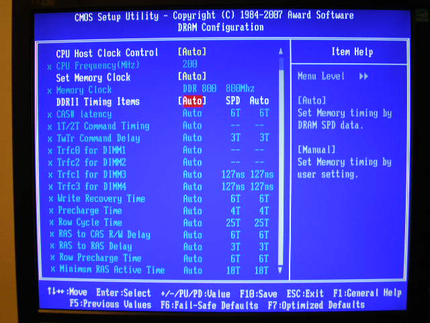Click the DDR 800 memory value
The width and height of the screenshot is (430, 323).
click(200, 88)
